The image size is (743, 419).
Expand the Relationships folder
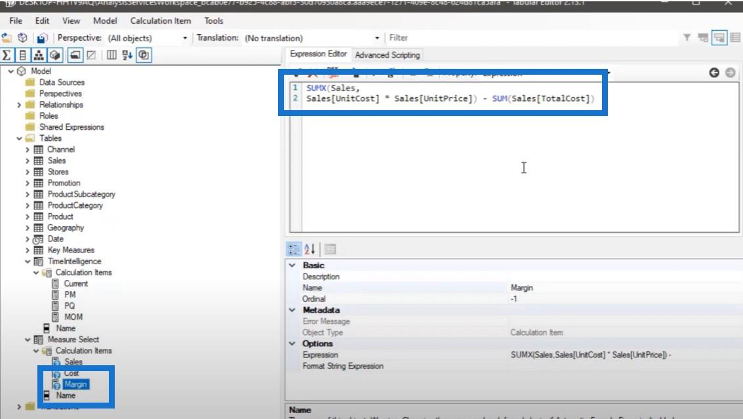(x=19, y=105)
